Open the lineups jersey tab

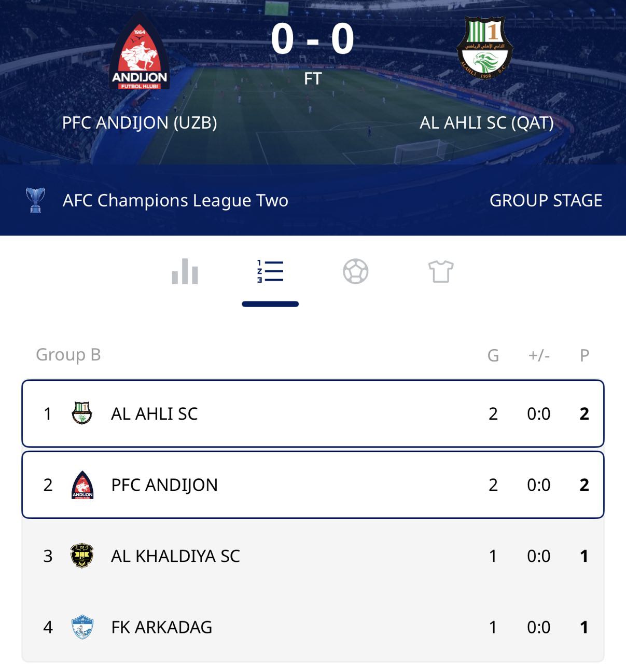(x=440, y=271)
